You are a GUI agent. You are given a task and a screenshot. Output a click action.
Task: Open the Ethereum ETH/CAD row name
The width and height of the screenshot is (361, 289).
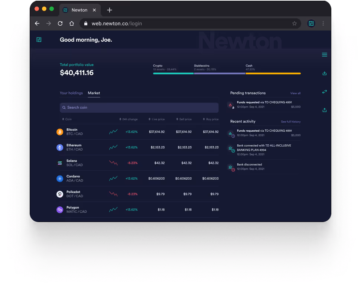[x=75, y=147]
